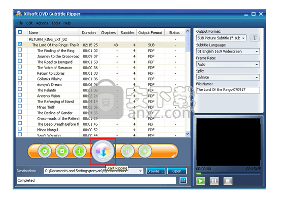Viewport: 285px width, 200px height.
Task: Pause the preview playback
Action: click(214, 181)
